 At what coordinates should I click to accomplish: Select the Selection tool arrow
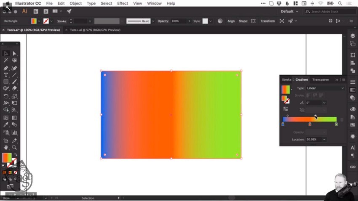click(x=6, y=53)
